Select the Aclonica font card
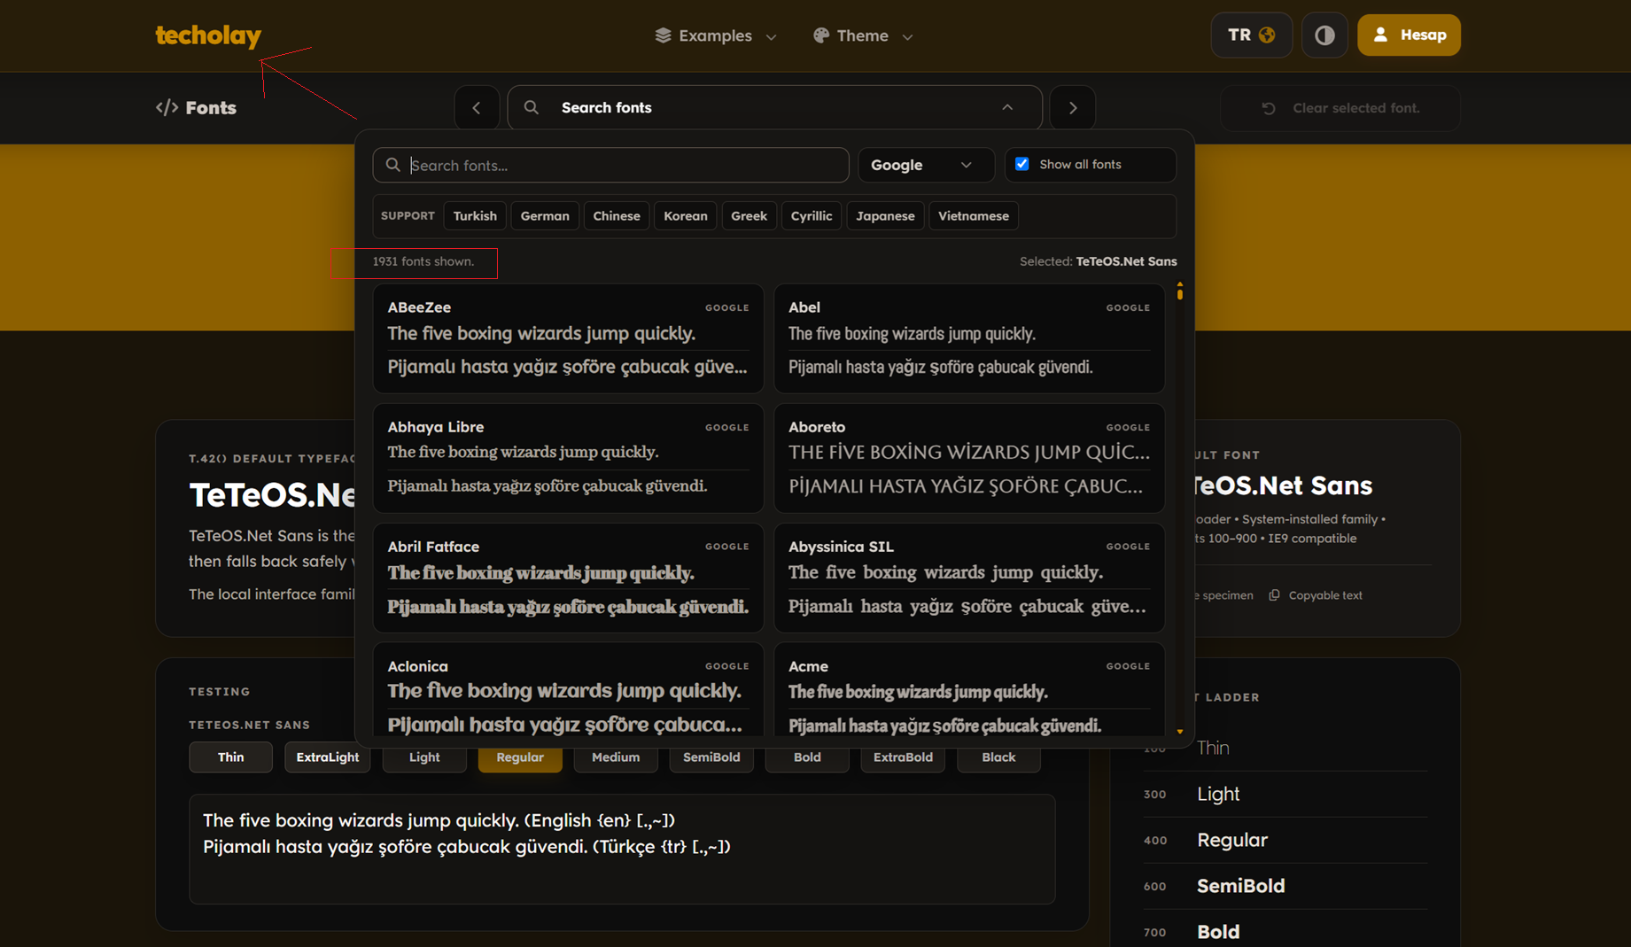The height and width of the screenshot is (947, 1631). (568, 689)
